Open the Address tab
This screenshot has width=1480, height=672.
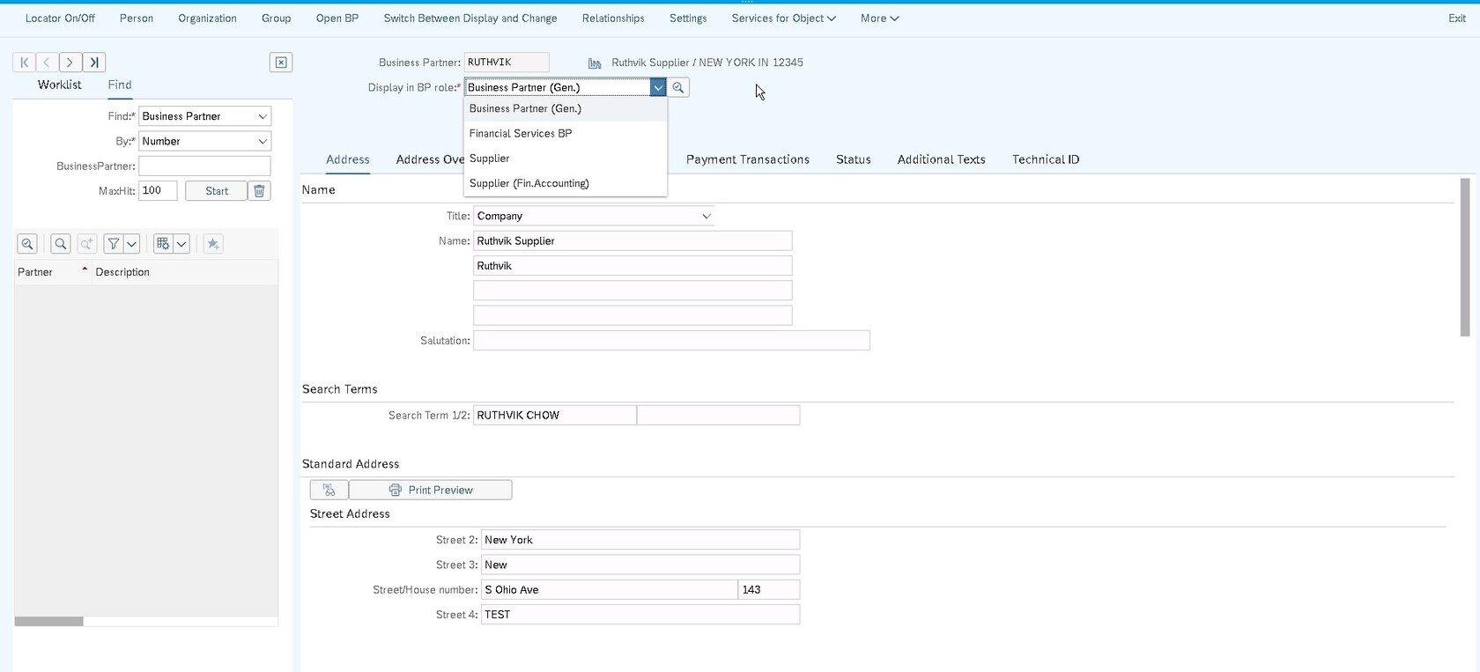click(x=348, y=159)
